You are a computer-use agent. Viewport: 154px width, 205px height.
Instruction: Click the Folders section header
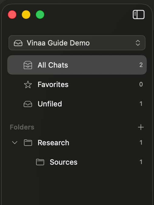[22, 127]
